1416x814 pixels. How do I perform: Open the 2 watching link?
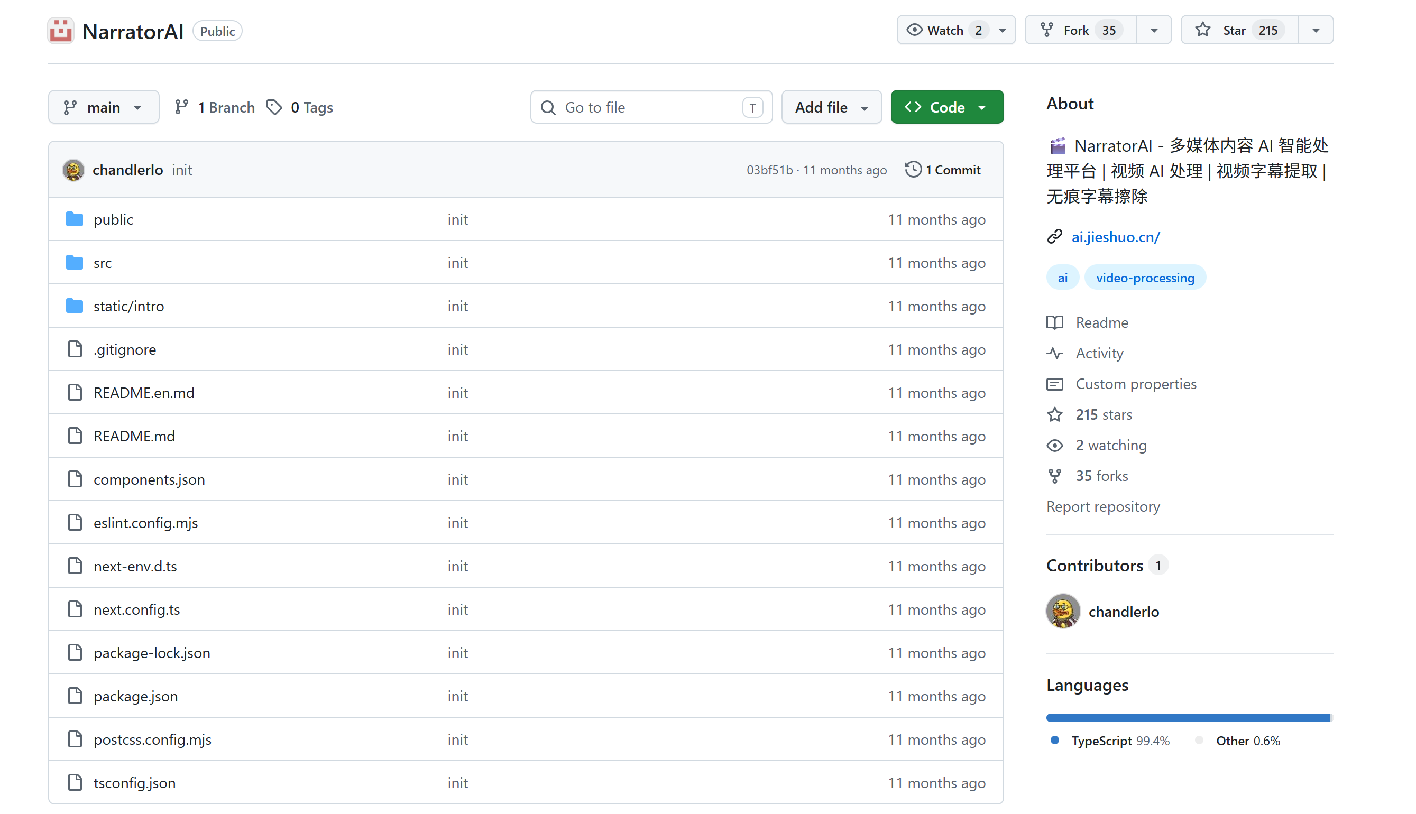[x=1111, y=446]
